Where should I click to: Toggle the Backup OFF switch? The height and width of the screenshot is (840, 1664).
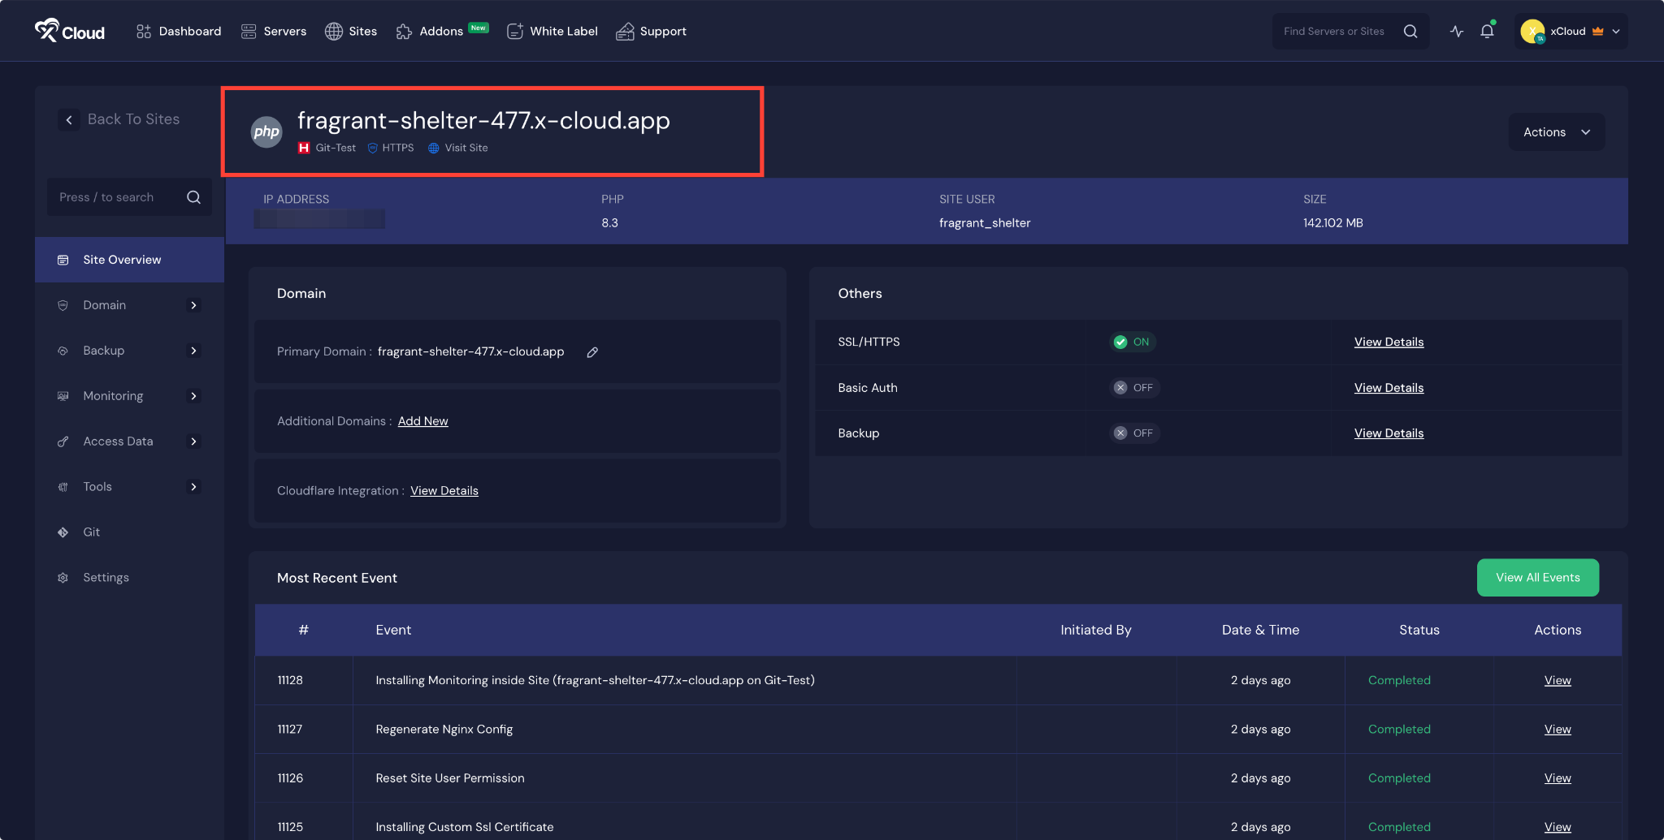coord(1134,433)
